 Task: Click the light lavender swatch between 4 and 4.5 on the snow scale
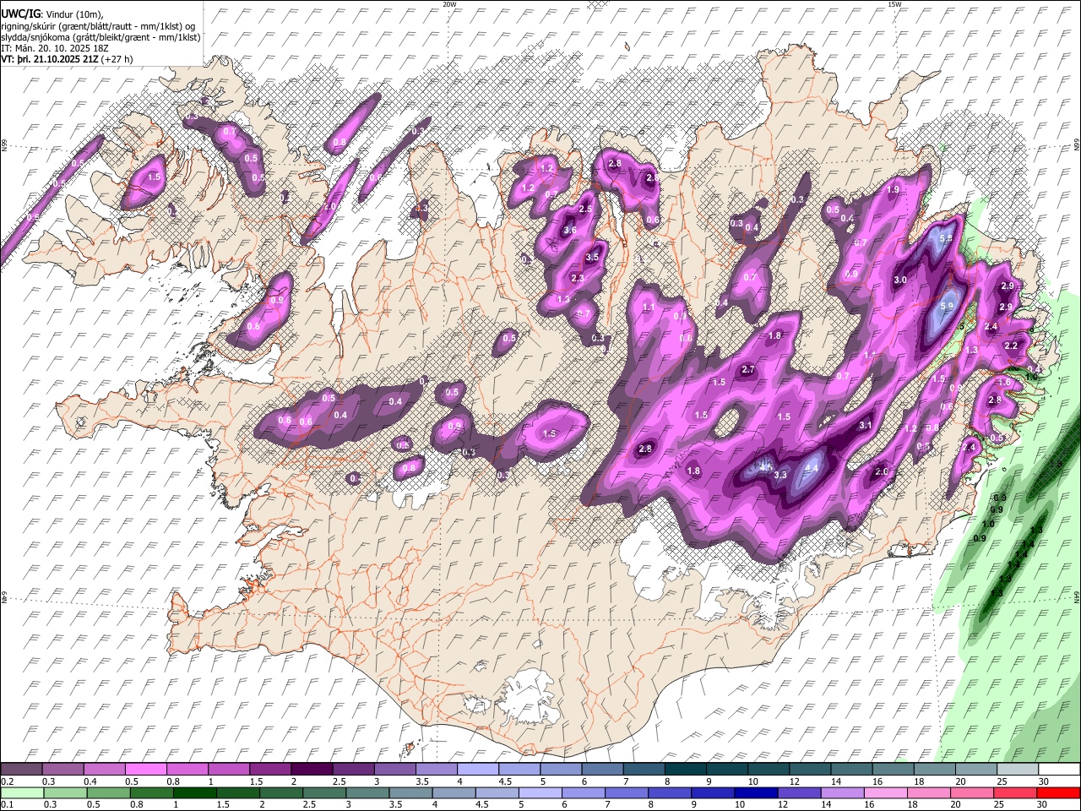point(479,770)
